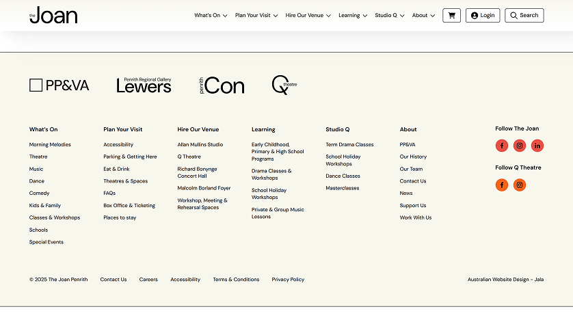Open Term Drama Classes link

click(349, 144)
